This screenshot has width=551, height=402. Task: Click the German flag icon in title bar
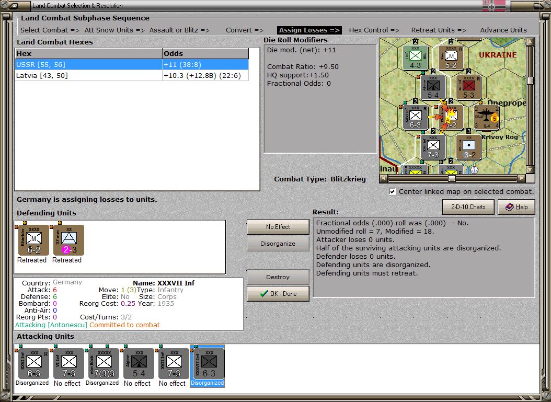[493, 6]
